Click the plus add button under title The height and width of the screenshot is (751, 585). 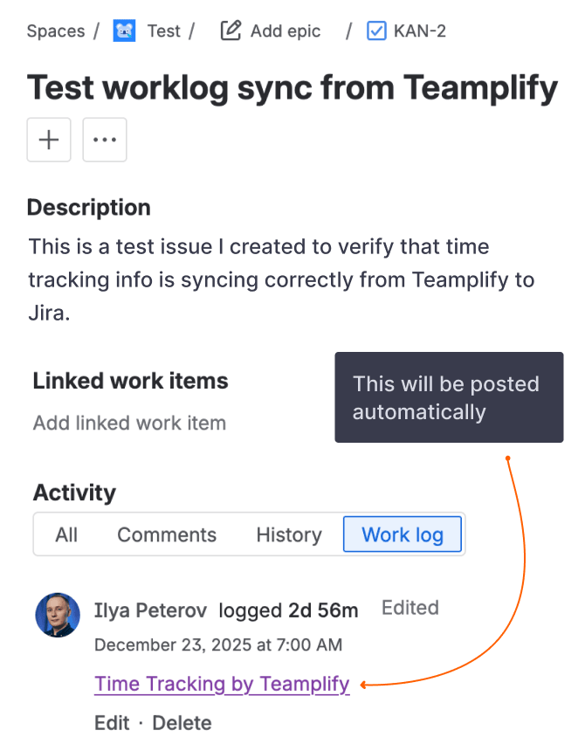pos(49,140)
